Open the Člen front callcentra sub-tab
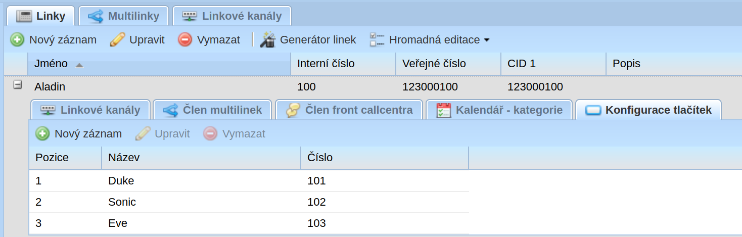Image resolution: width=742 pixels, height=237 pixels. (x=349, y=110)
